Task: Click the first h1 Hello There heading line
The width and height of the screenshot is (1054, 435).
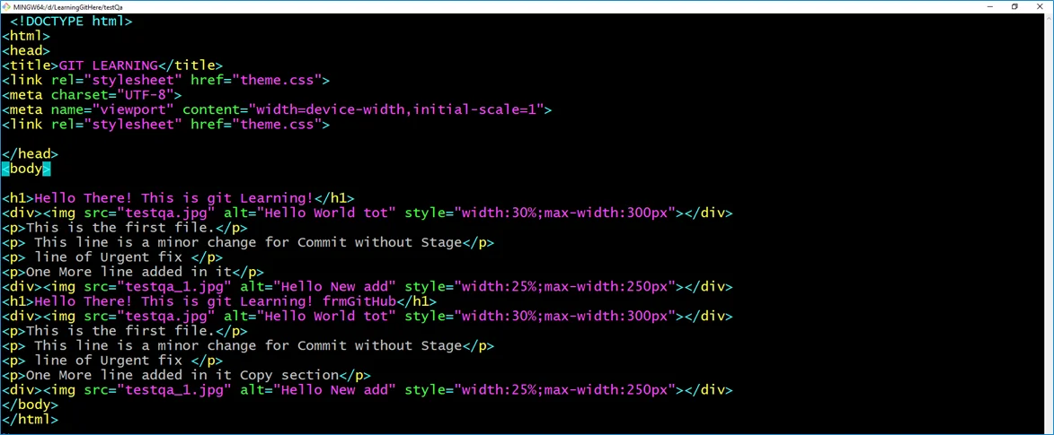Action: [x=177, y=198]
